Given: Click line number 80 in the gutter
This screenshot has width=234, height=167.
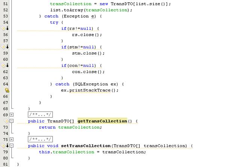Looking at the screenshot, I should (x=6, y=158).
